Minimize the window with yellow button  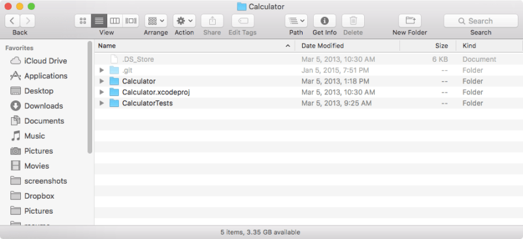(x=20, y=7)
